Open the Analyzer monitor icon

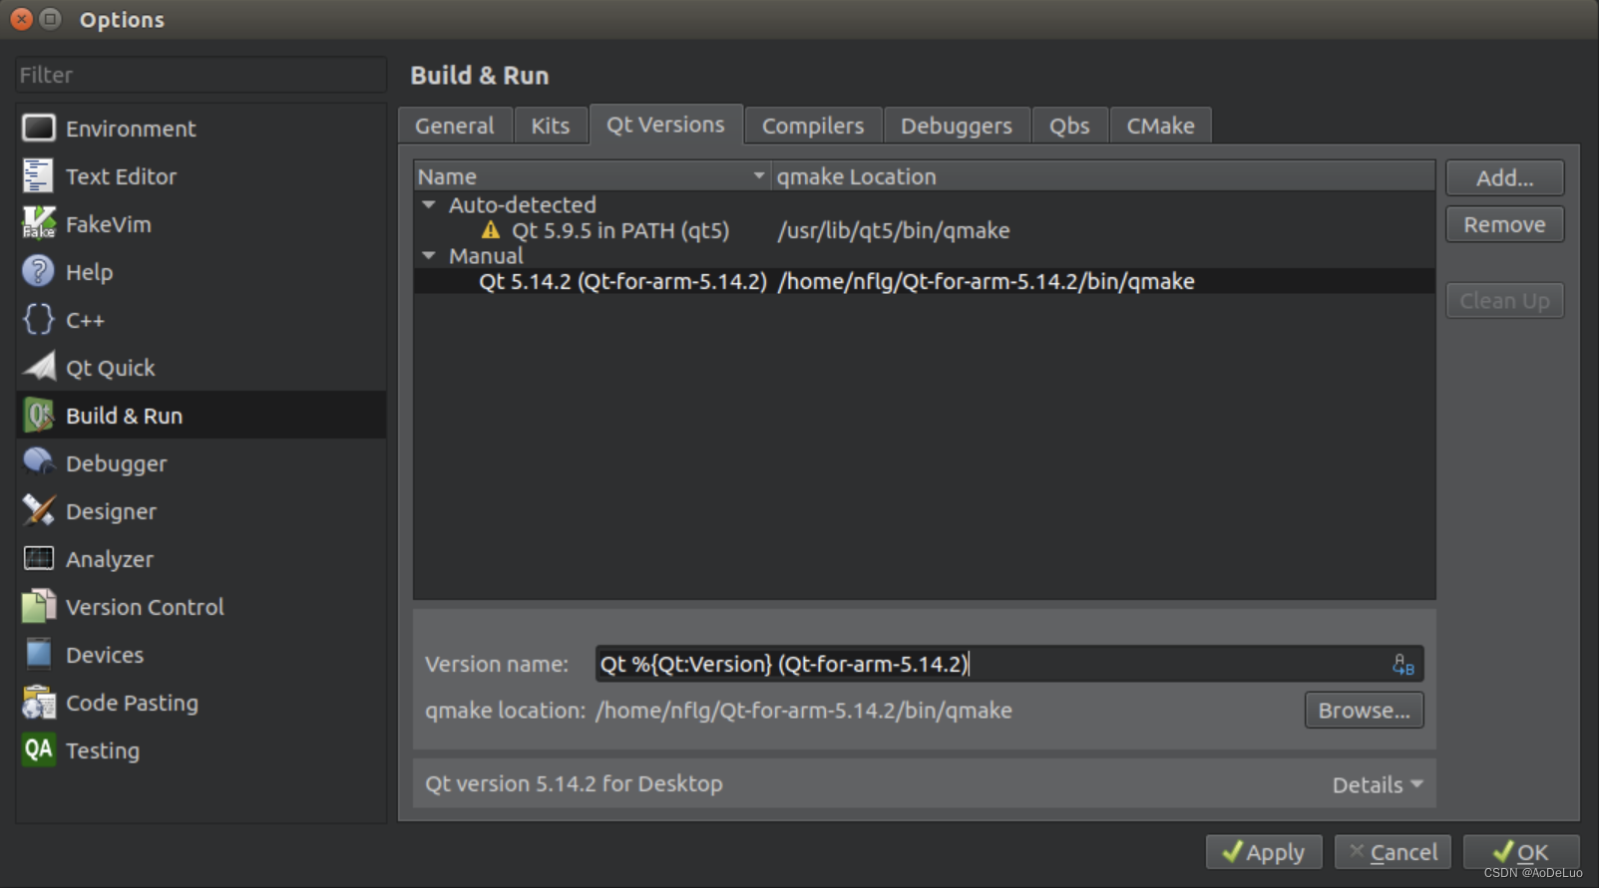pos(39,558)
